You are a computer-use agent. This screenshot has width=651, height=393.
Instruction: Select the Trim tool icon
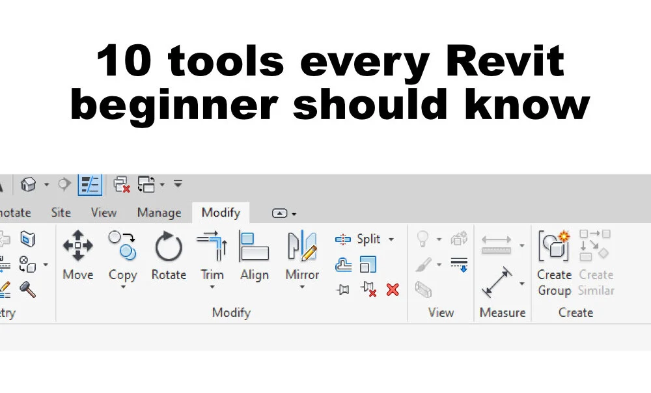click(x=212, y=246)
